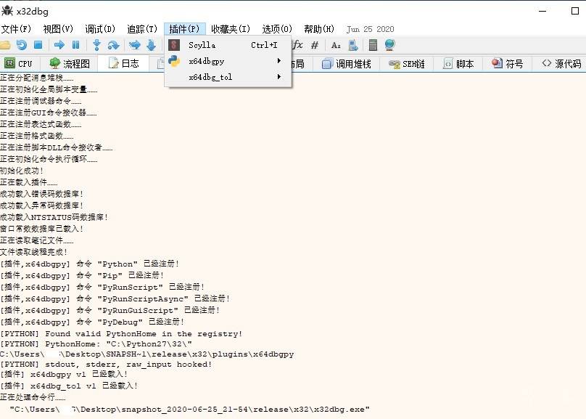Open the 追踪(T) menu
Image resolution: width=586 pixels, height=419 pixels.
[142, 29]
